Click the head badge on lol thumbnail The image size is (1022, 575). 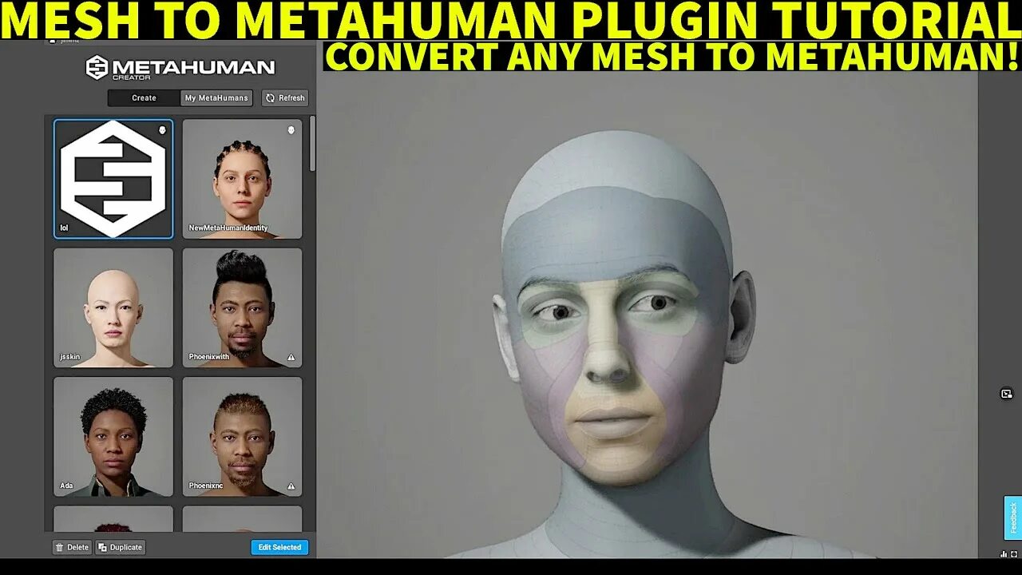(163, 129)
